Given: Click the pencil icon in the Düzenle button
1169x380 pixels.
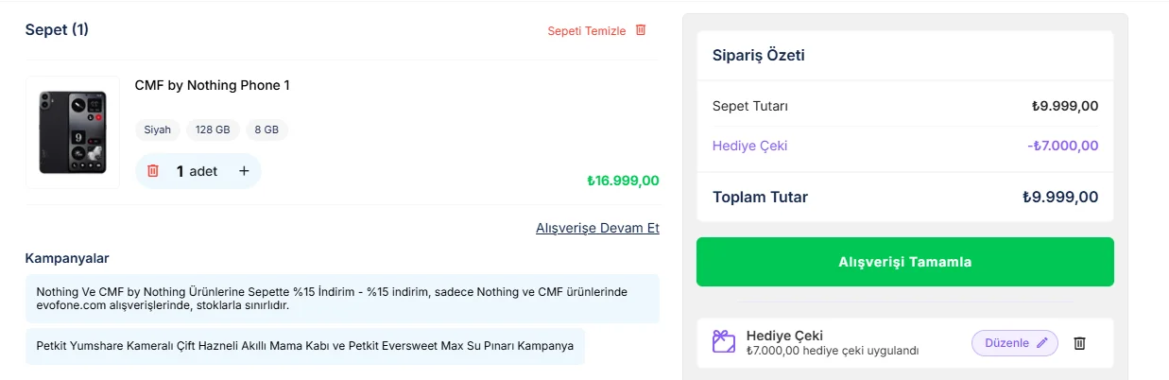Looking at the screenshot, I should (x=1042, y=343).
